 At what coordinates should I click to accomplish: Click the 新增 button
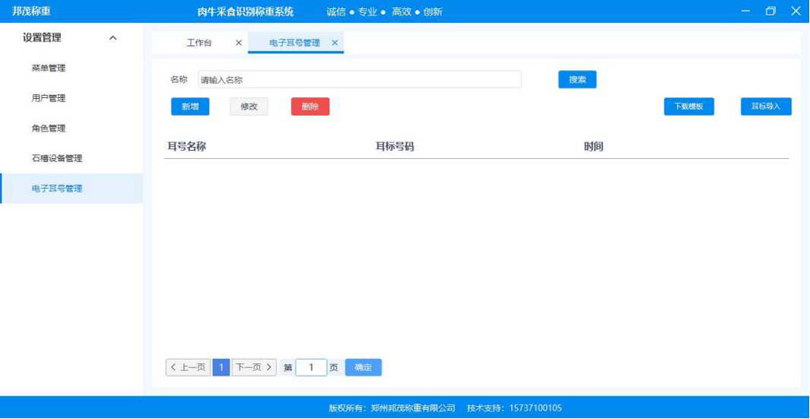[x=190, y=107]
